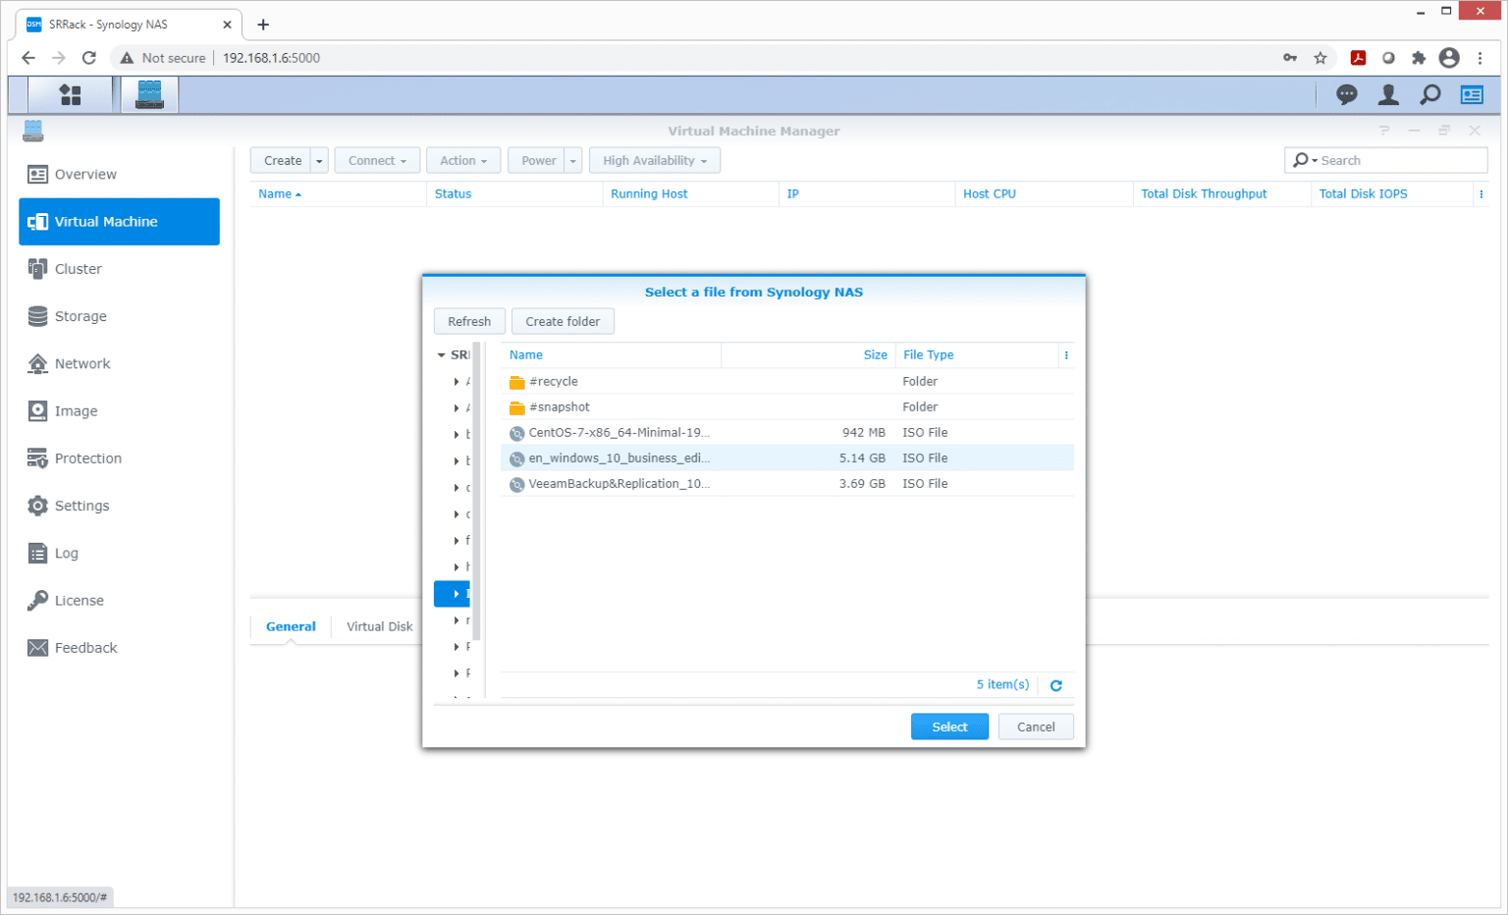The height and width of the screenshot is (915, 1508).
Task: Expand the highlighted folder tree node
Action: point(457,594)
